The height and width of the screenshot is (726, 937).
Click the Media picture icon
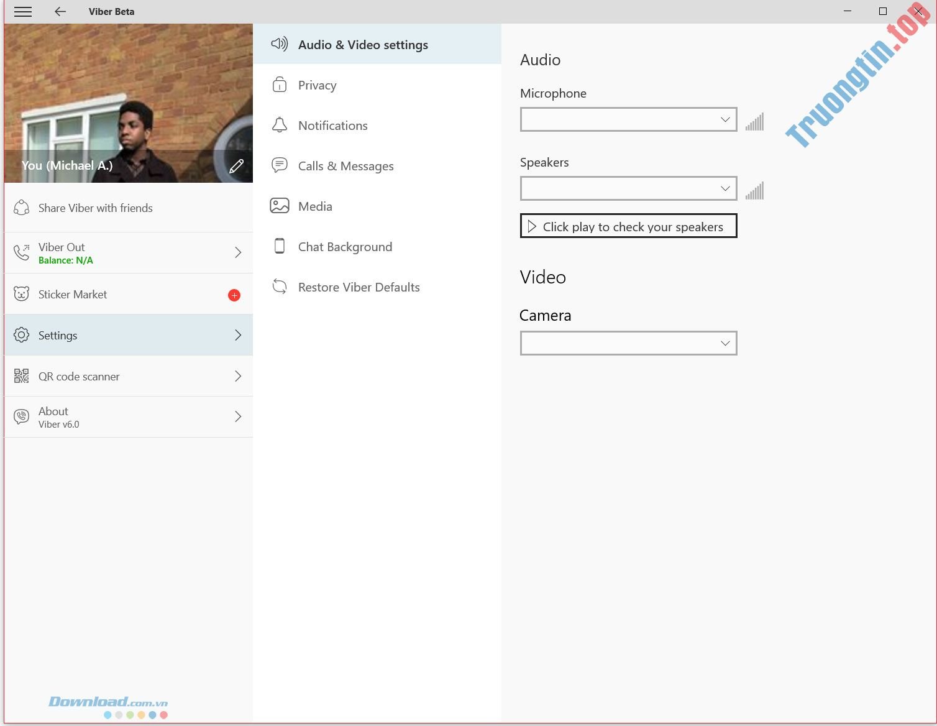point(280,205)
